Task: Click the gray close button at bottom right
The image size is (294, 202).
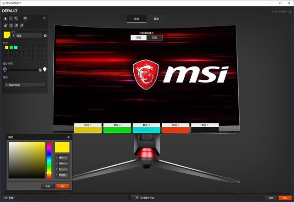Action: tap(271, 198)
